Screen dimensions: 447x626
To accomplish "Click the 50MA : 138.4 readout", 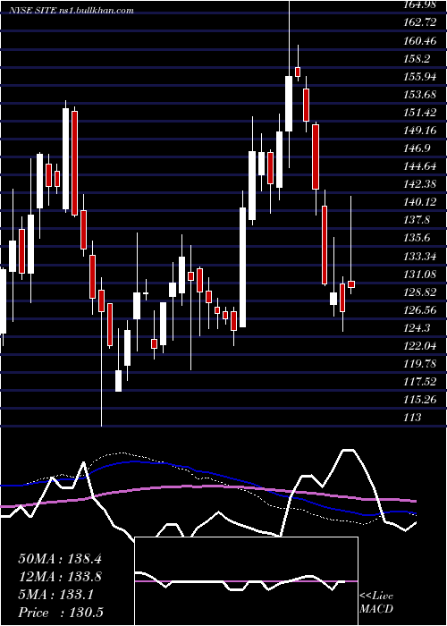I will tap(60, 559).
